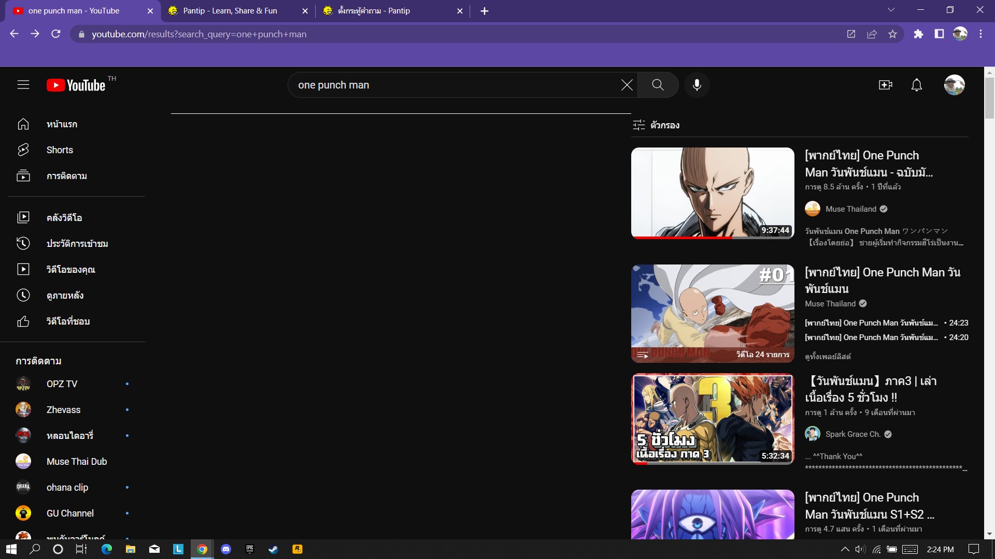Toggle Chrome side panel button
Image resolution: width=995 pixels, height=559 pixels.
tap(939, 34)
